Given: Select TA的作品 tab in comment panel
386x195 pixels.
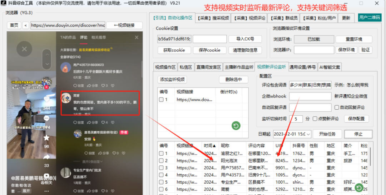Looking at the screenshot, I should tap(68, 37).
